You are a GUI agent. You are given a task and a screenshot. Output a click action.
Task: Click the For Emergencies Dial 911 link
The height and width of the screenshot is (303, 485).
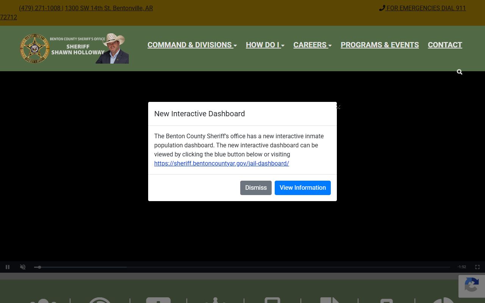(x=422, y=8)
